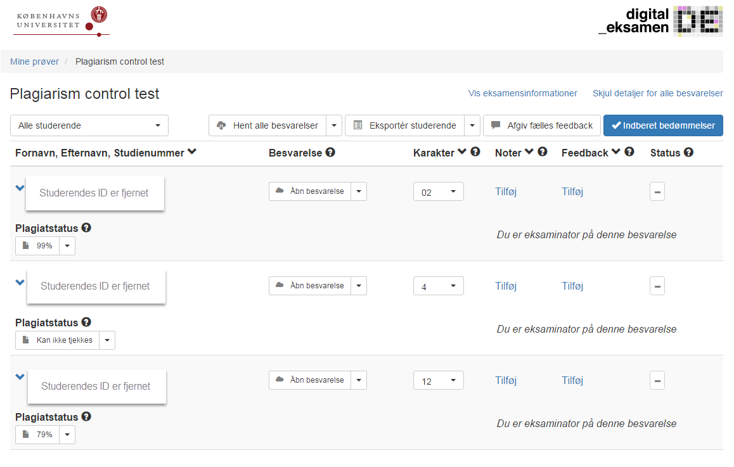Open Vis eksamensinformationer link
734x467 pixels.
(522, 93)
